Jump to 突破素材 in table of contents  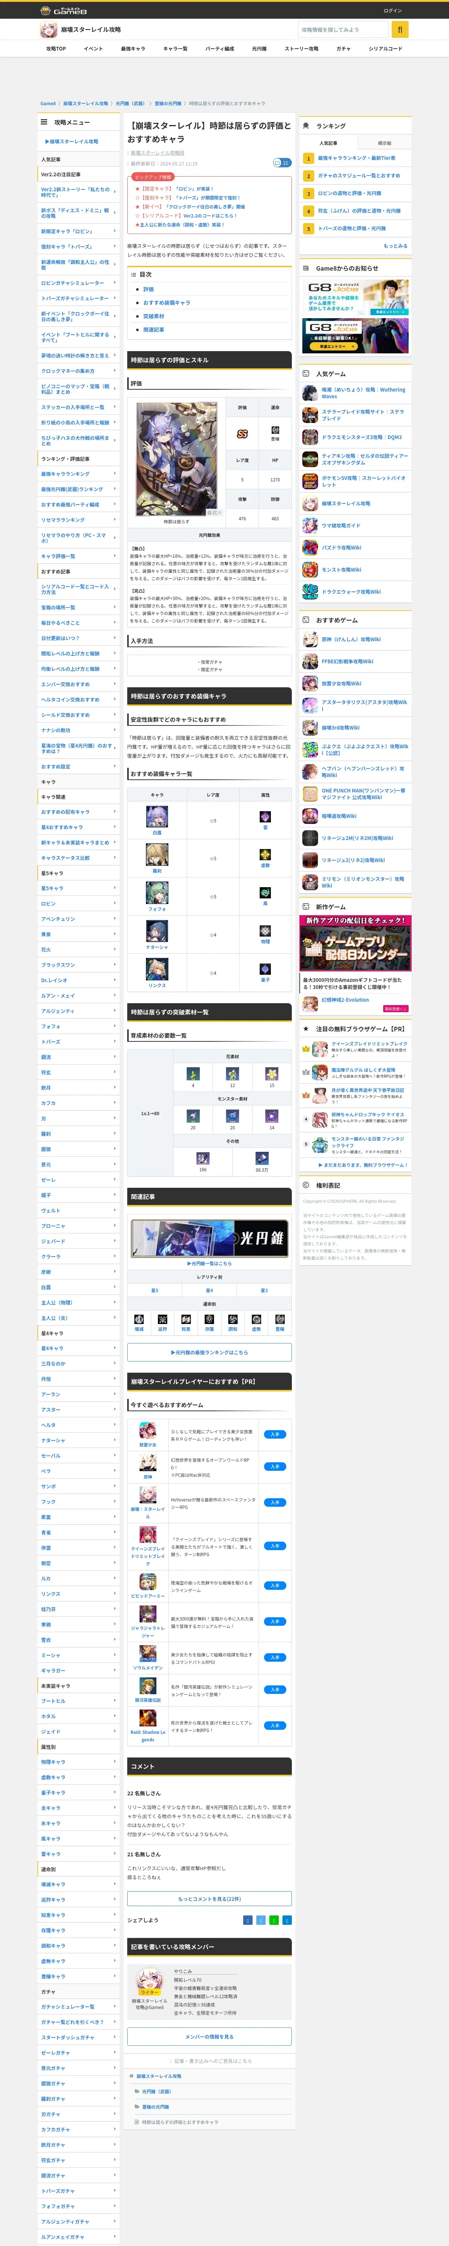[153, 316]
